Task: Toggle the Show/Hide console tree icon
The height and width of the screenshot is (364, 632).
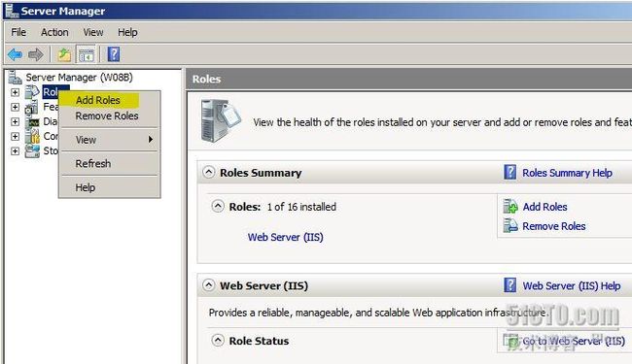Action: click(86, 54)
